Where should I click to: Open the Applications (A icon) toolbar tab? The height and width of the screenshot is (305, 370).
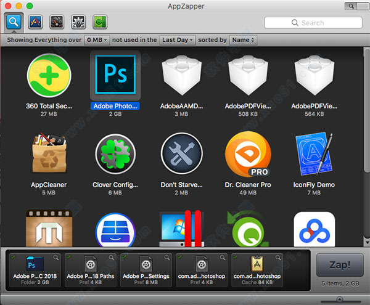tap(35, 22)
